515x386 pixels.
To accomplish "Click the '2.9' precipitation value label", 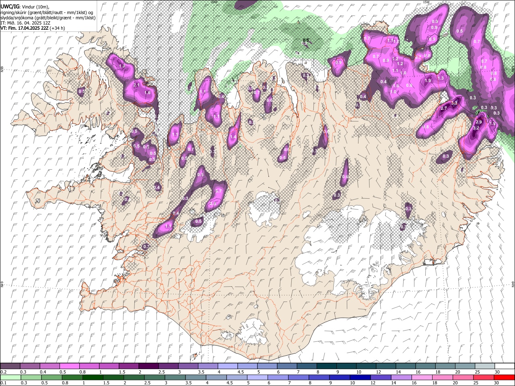I will coord(479,122).
